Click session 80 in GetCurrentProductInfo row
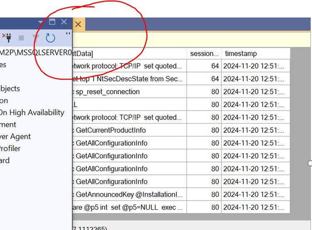This screenshot has height=230, width=312. (x=204, y=130)
